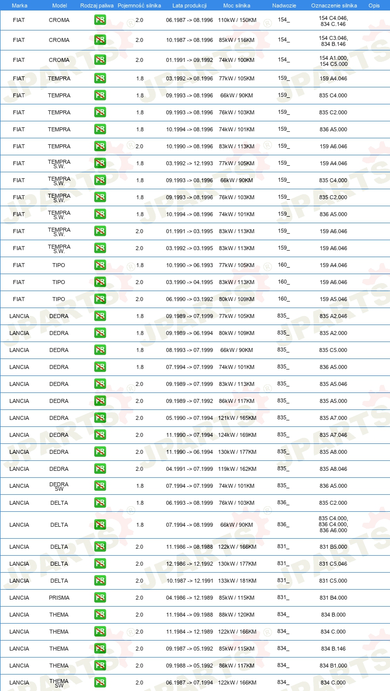This screenshot has height=691, width=390.
Task: Click PB icon in Dedra 86kW / 117KM row
Action: [100, 401]
